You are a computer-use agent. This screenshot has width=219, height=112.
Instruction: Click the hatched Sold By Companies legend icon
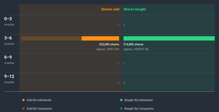pyautogui.click(x=23, y=109)
